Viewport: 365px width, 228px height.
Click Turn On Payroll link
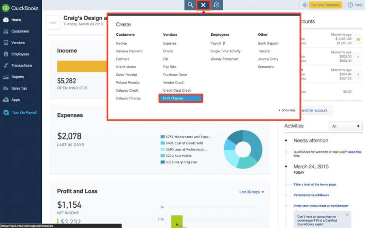point(24,112)
